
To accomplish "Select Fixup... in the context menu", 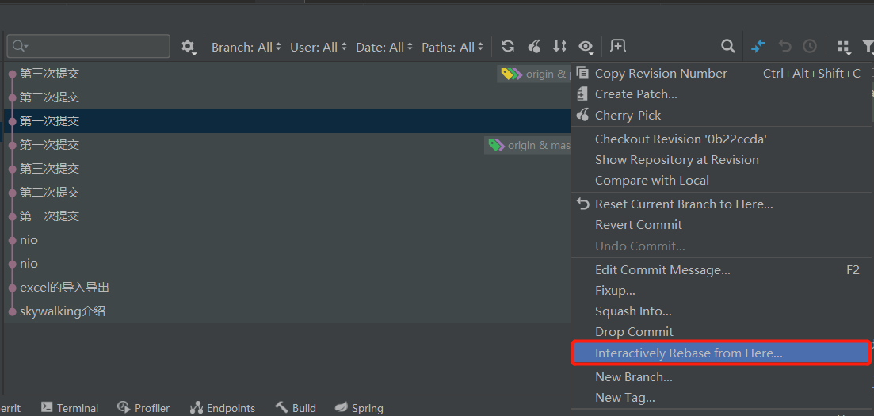I will [x=721, y=291].
